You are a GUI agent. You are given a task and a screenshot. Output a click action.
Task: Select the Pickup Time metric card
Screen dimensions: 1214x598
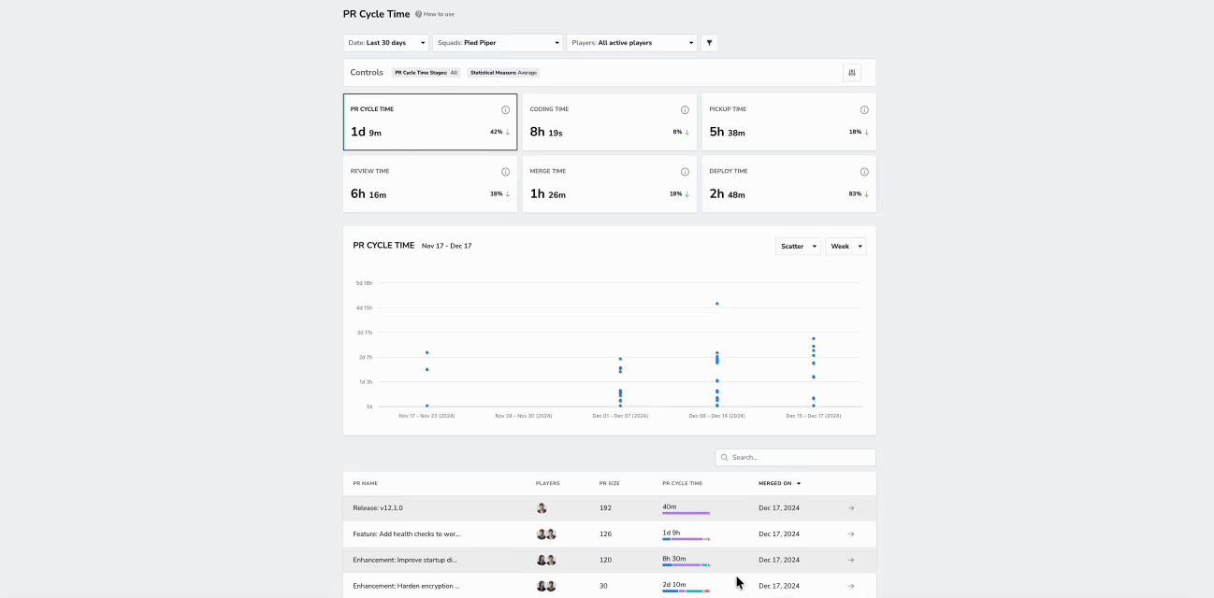[x=789, y=121]
